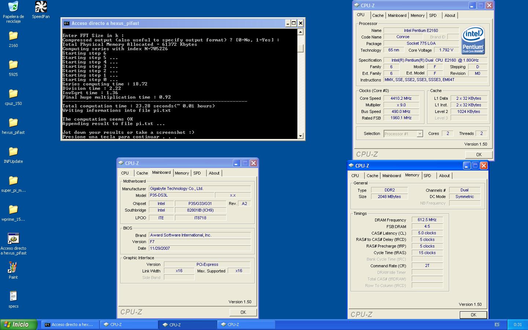This screenshot has width=528, height=330.
Task: Switch to About tab in Memory window
Action: tap(444, 176)
